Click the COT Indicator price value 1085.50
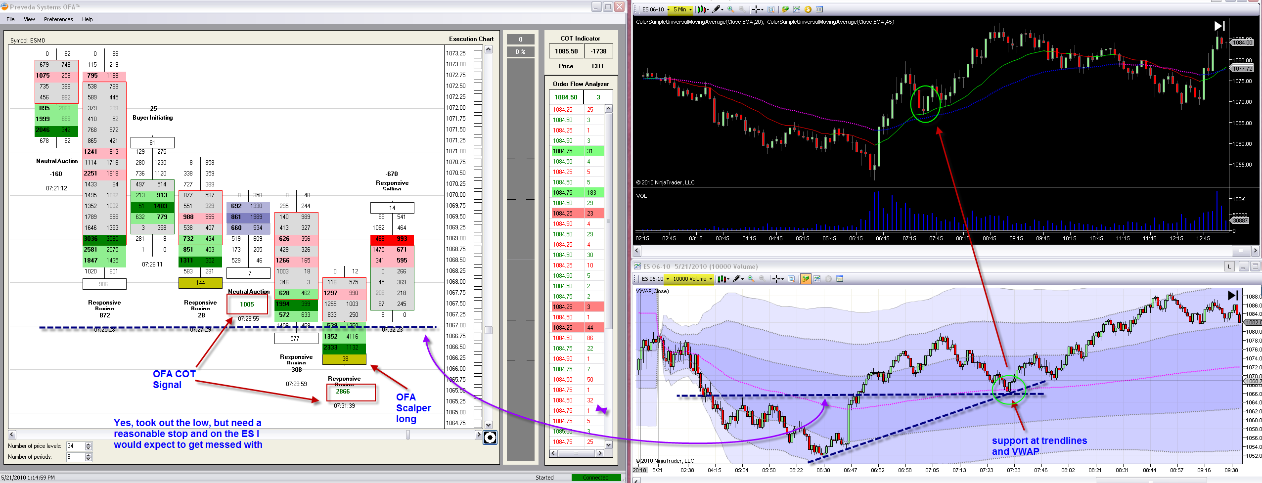The height and width of the screenshot is (483, 1262). tap(566, 51)
